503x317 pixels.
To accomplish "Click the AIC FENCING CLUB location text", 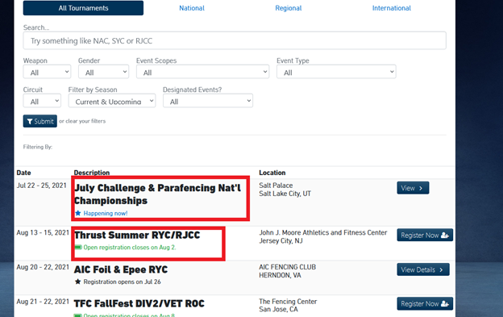I will [x=288, y=267].
